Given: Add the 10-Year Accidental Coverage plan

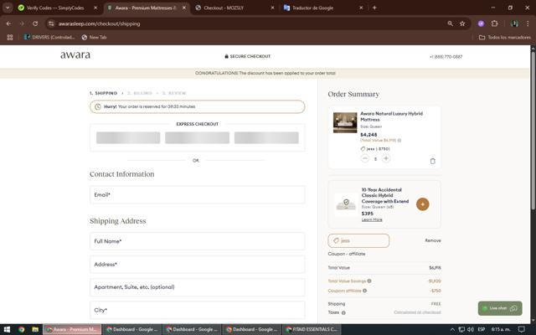Looking at the screenshot, I should pyautogui.click(x=422, y=204).
